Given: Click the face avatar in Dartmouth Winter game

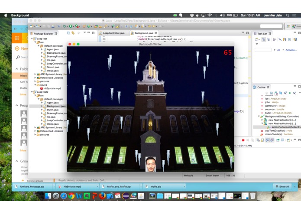Looking at the screenshot, I should [151, 164].
